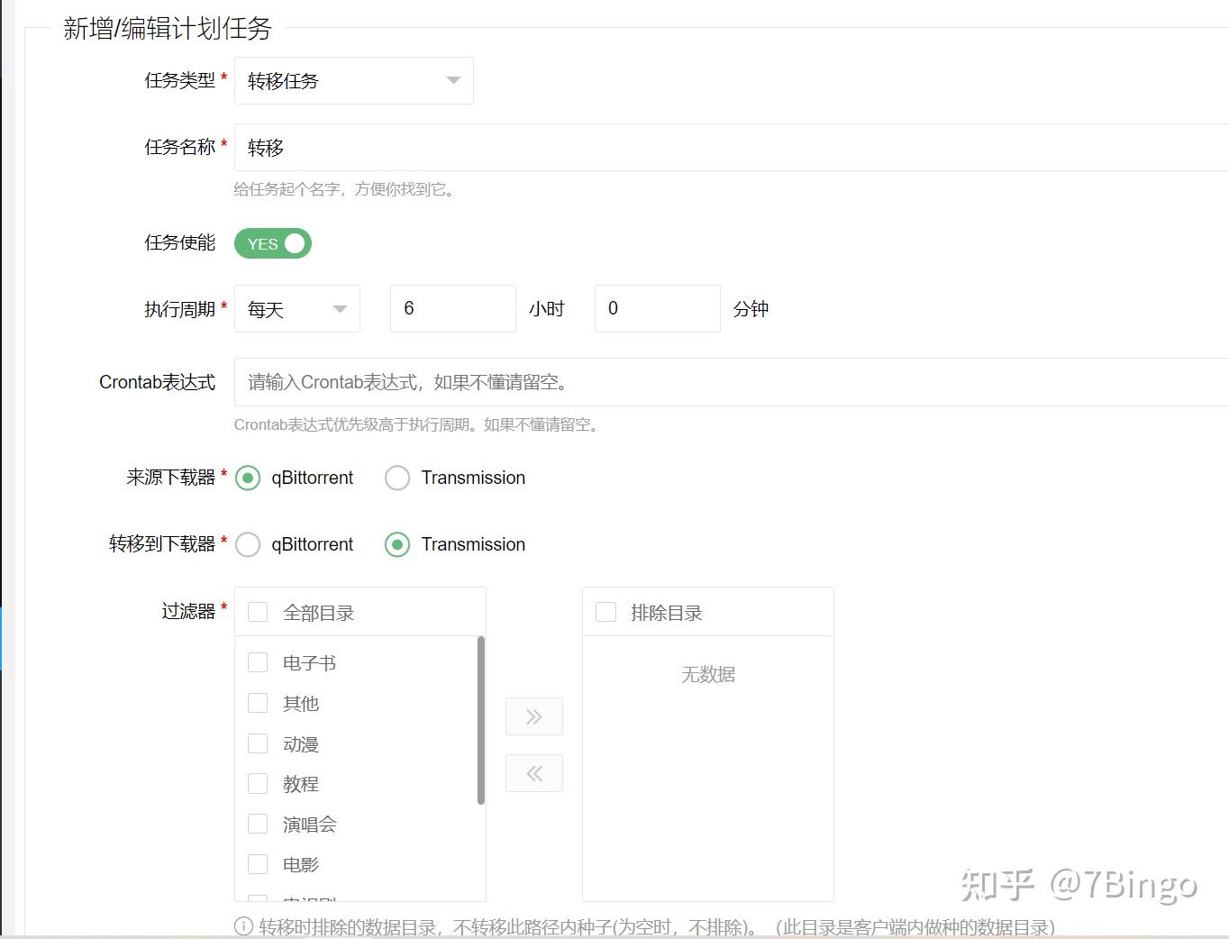Select the 动漫 directory checkbox

(x=257, y=743)
